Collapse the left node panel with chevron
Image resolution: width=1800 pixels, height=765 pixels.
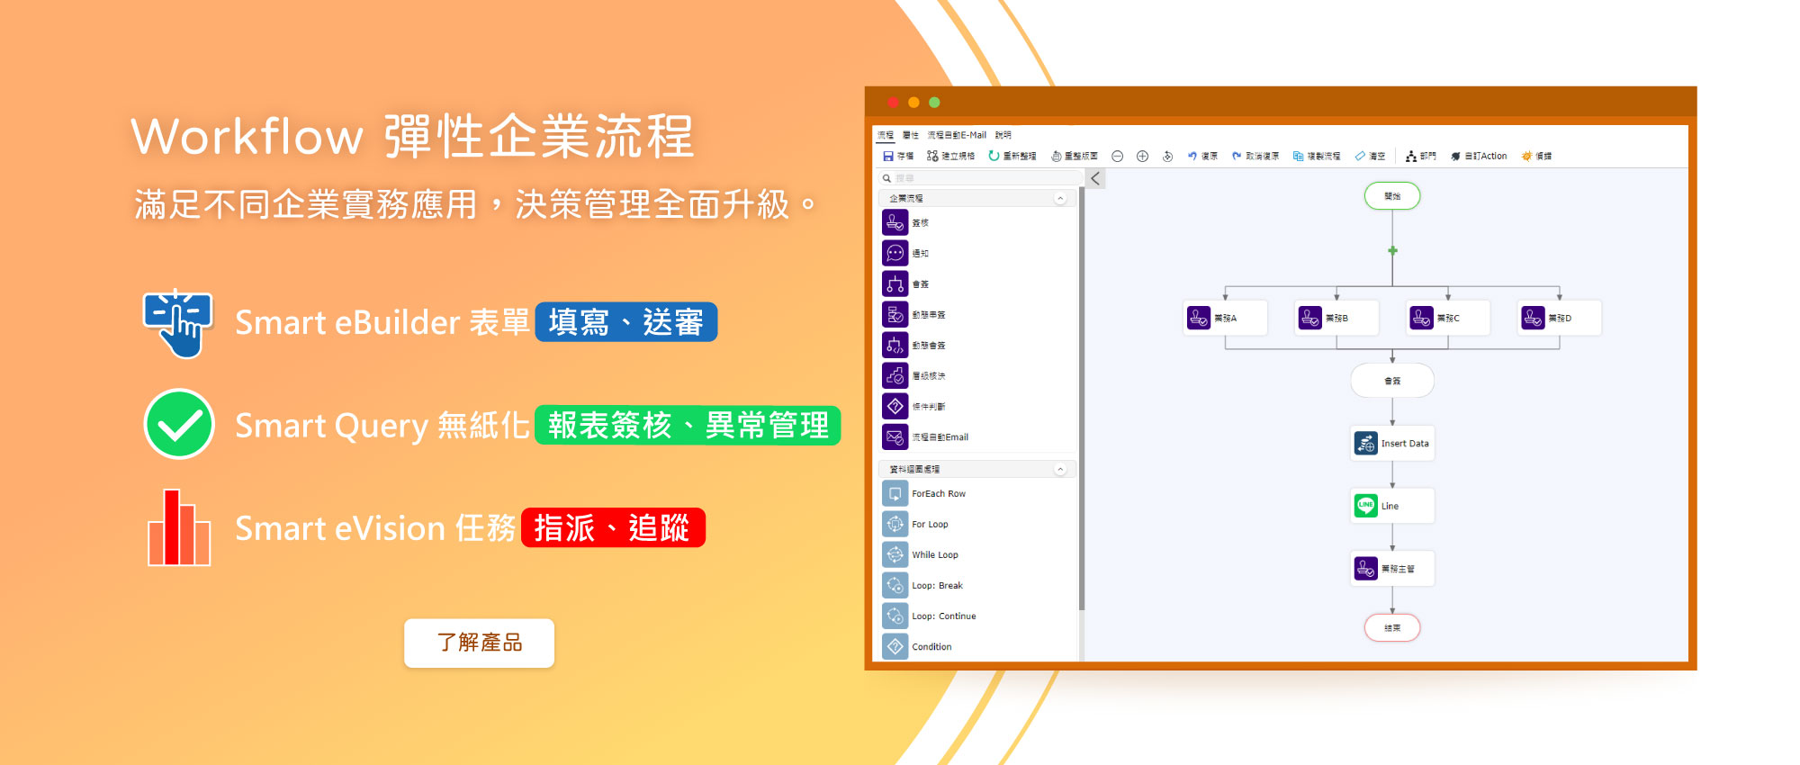[x=1095, y=178]
